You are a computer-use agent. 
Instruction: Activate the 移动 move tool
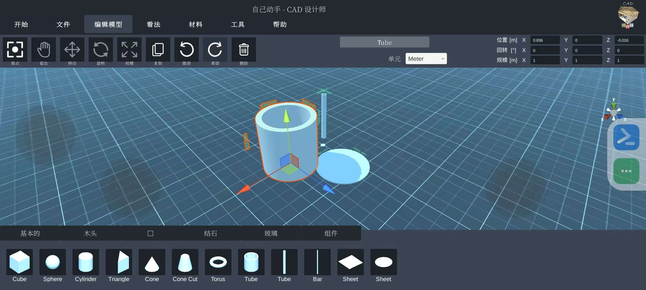72,49
